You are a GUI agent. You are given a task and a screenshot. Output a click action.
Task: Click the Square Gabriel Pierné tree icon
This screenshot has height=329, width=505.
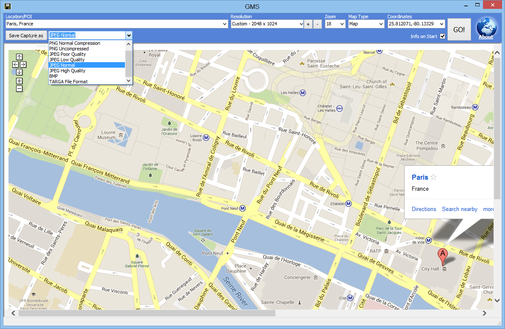point(137,256)
